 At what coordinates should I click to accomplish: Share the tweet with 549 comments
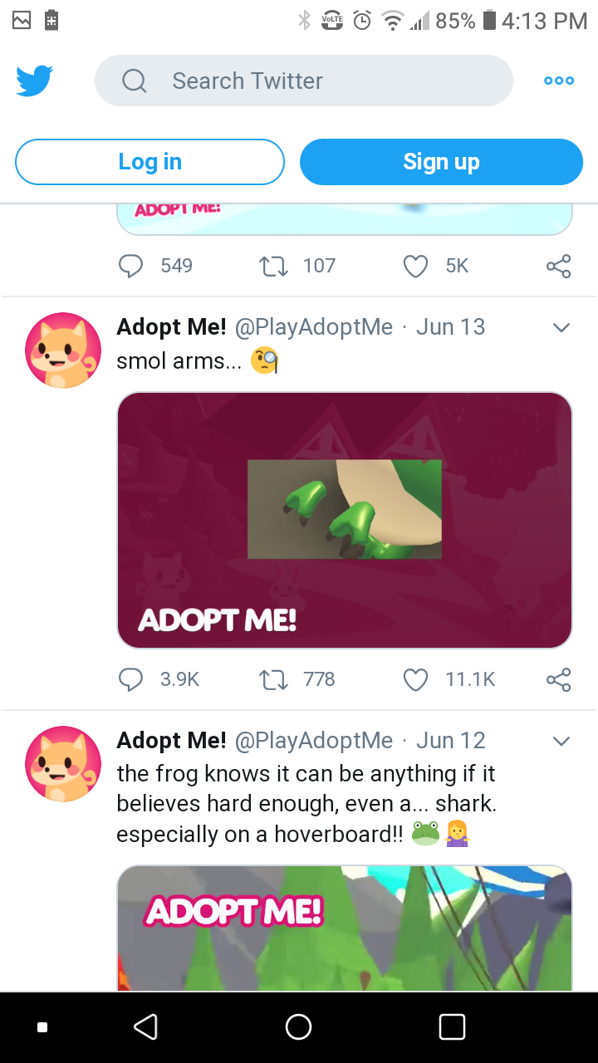click(x=558, y=266)
